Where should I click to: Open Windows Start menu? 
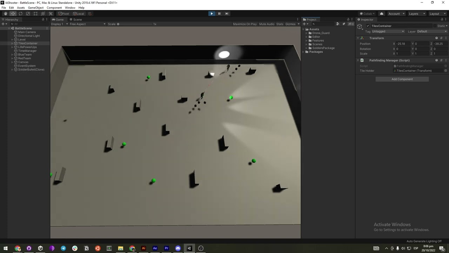tap(6, 248)
